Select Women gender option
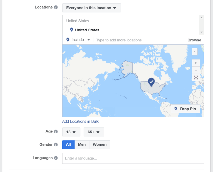Viewport: 213px width, 172px height. (100, 145)
